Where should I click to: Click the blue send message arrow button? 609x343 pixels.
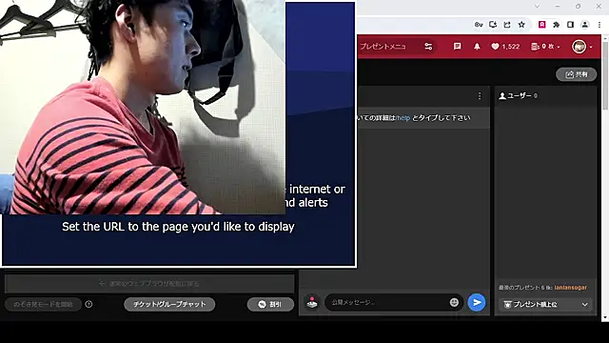tap(477, 303)
